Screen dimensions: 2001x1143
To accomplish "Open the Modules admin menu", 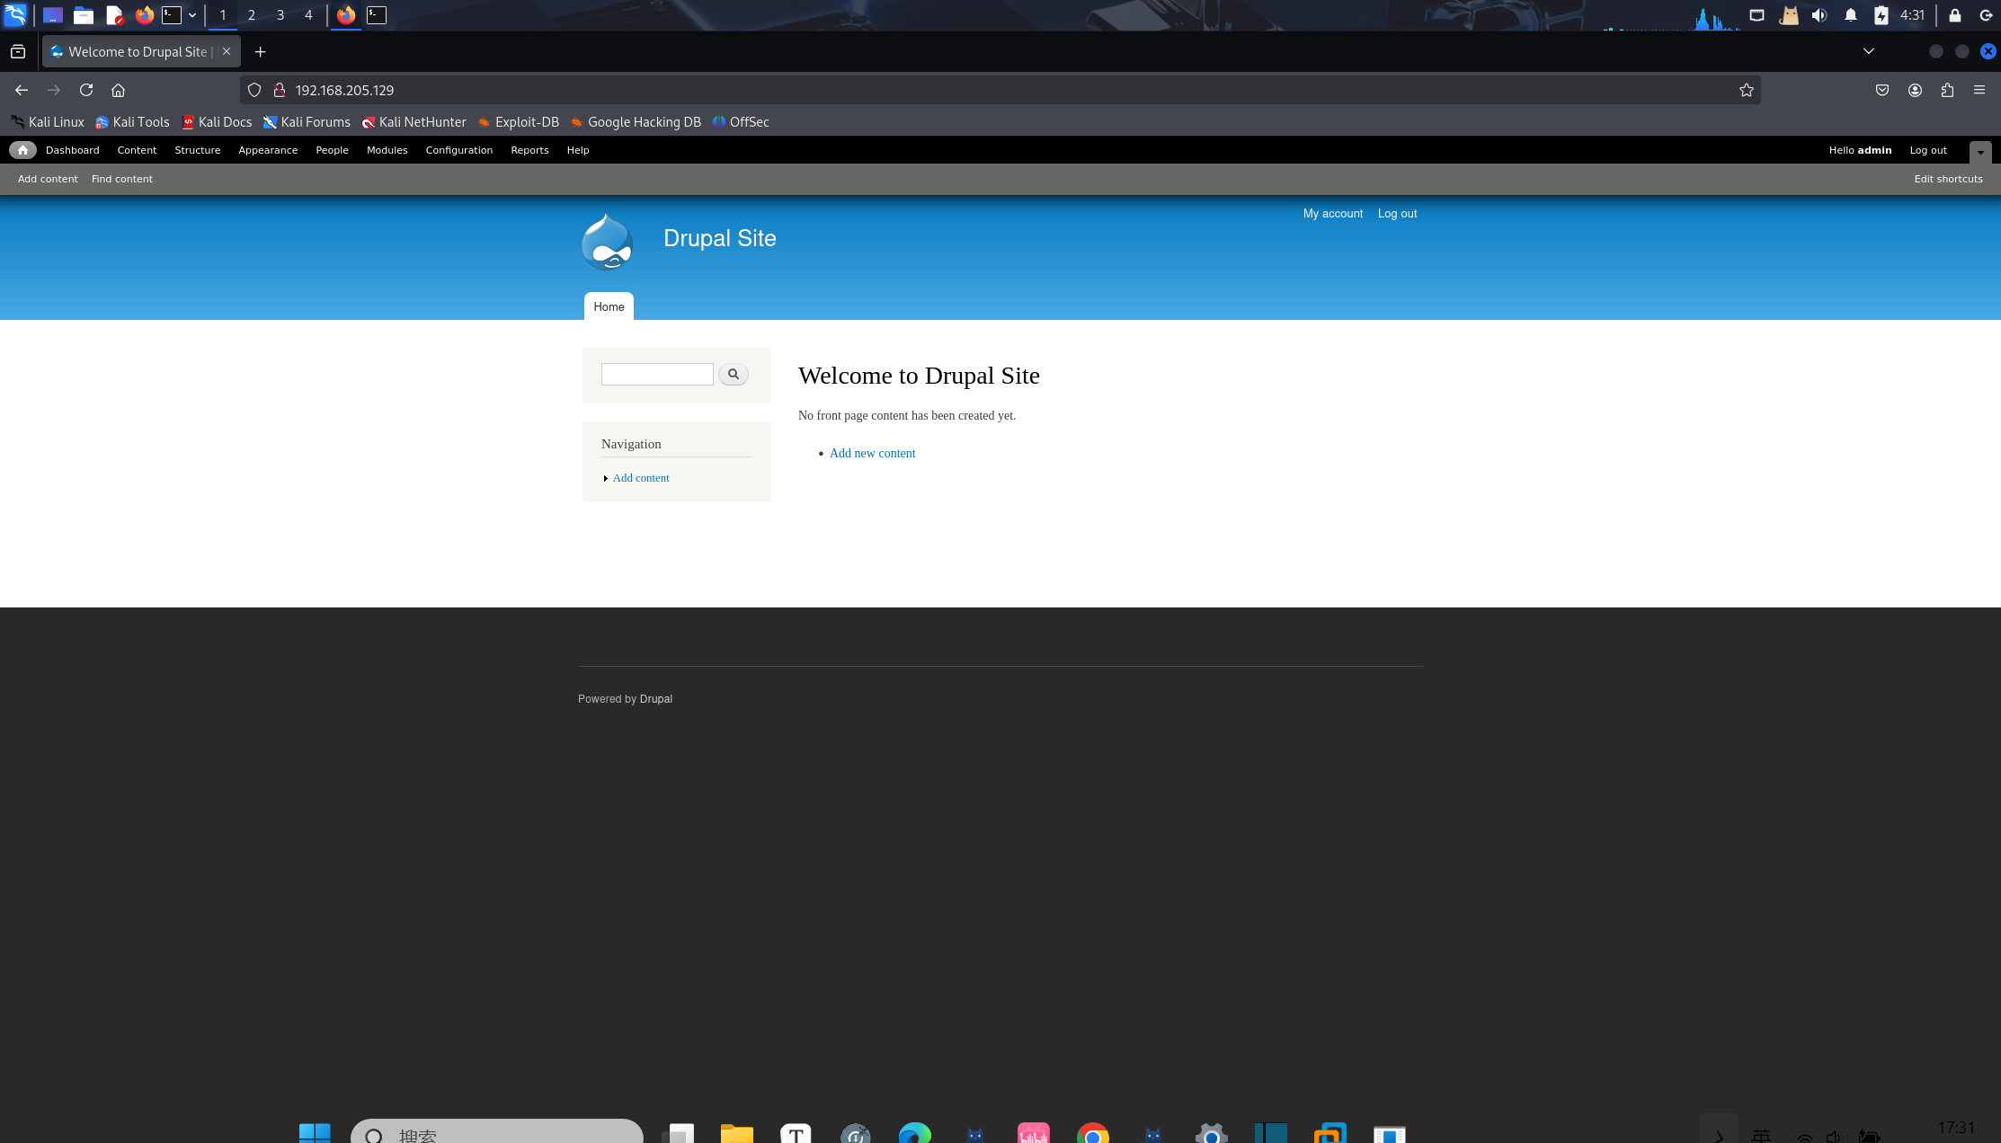I will click(x=387, y=150).
